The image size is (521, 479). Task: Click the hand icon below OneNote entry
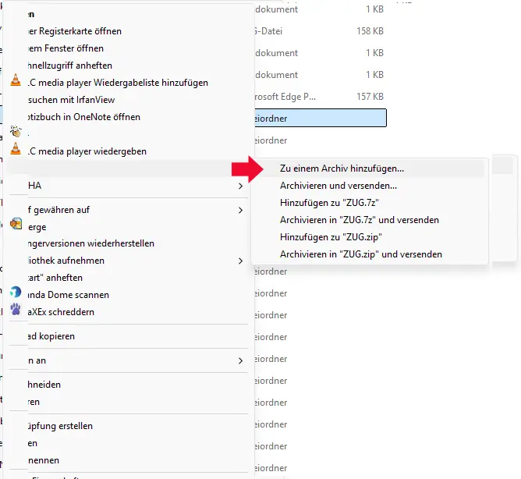coord(16,131)
